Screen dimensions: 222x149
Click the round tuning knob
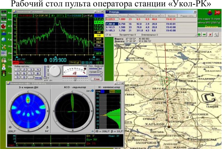click(x=55, y=71)
